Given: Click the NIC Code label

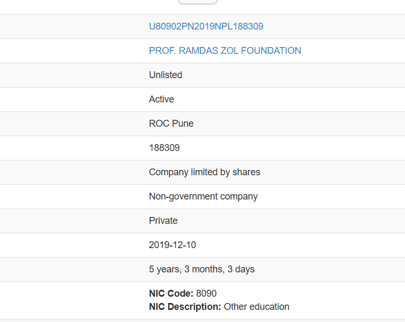Looking at the screenshot, I should [171, 293].
